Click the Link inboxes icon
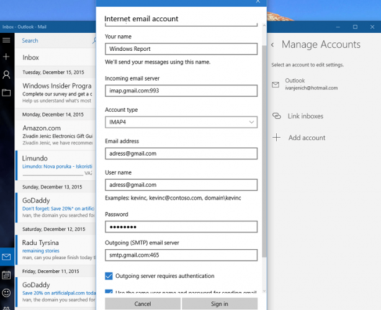Screen dimensions: 381x310 click(277, 116)
